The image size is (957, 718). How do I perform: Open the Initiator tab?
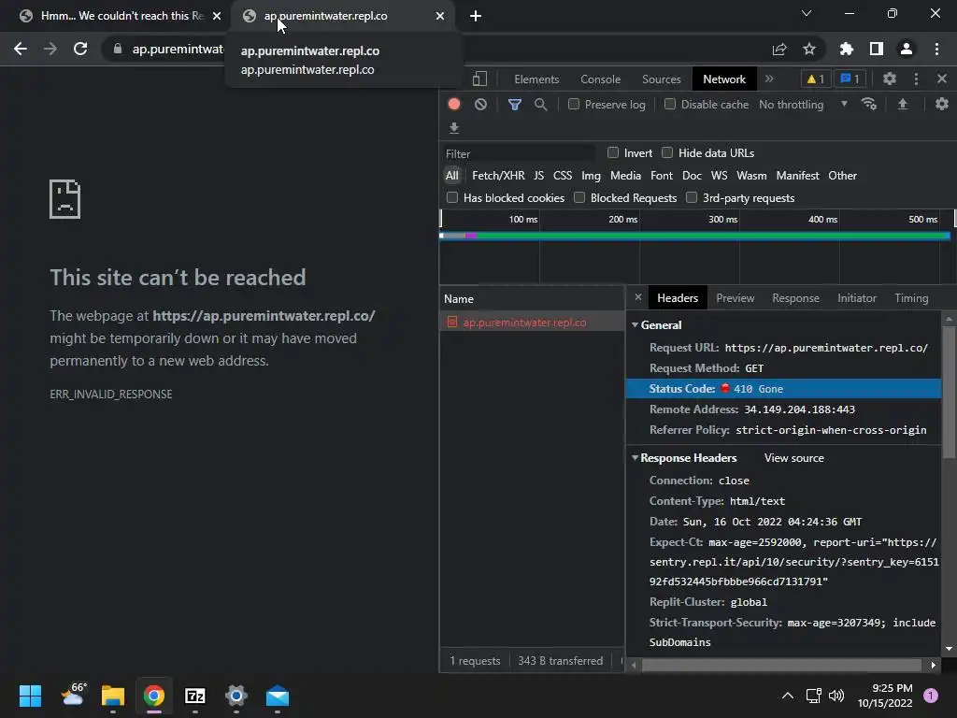click(856, 298)
